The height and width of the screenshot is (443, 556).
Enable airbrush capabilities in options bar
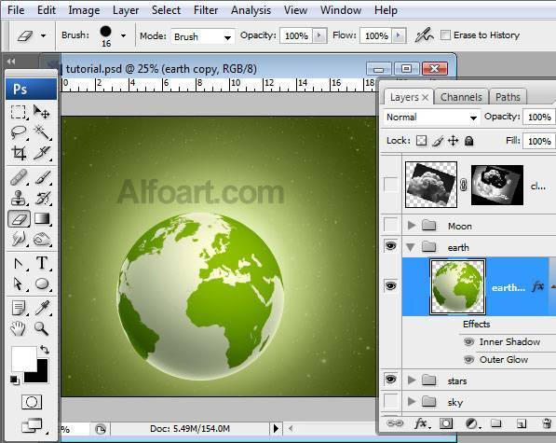(x=425, y=35)
